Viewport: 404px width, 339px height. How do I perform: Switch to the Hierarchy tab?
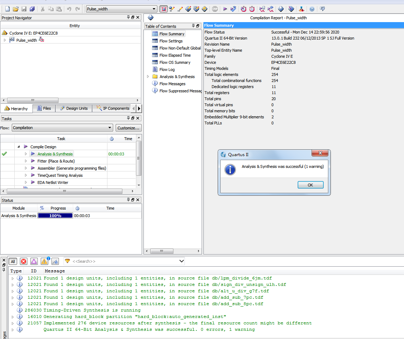(16, 109)
